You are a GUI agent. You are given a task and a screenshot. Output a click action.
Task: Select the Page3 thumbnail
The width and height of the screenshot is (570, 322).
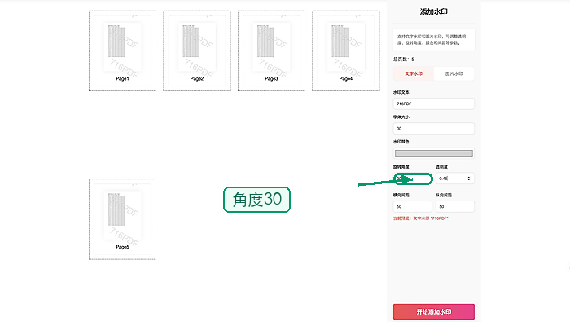pos(271,51)
